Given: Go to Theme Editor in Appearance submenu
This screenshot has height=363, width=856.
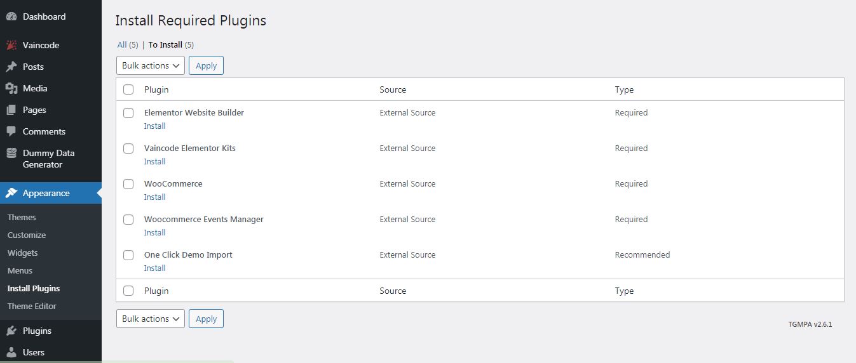Looking at the screenshot, I should [x=32, y=306].
